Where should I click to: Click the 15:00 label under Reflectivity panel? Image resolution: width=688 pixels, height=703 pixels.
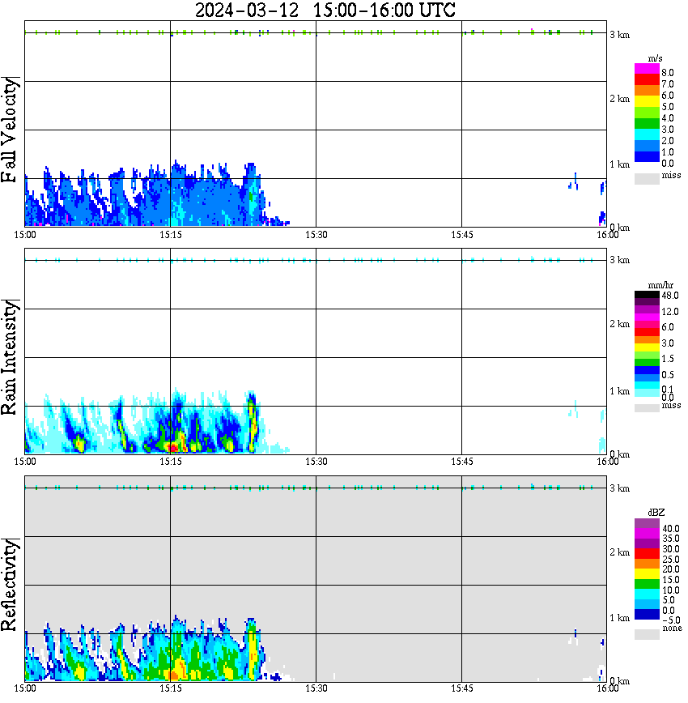coord(25,688)
